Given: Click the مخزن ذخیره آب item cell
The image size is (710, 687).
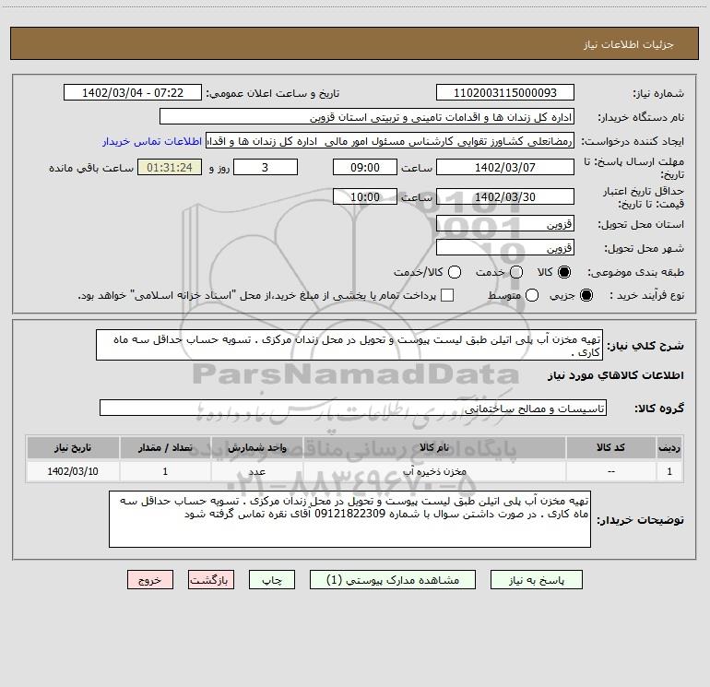Looking at the screenshot, I should point(433,471).
